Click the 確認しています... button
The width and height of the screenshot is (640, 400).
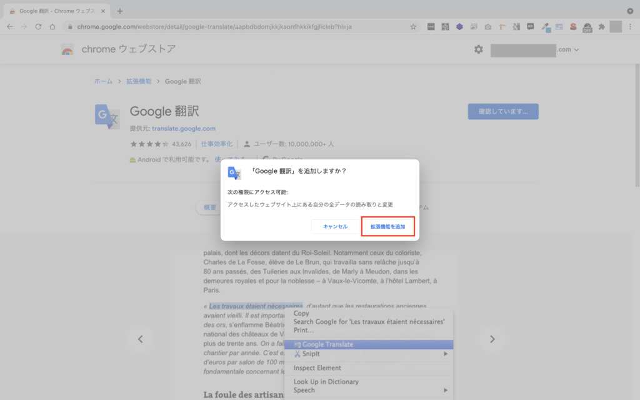[503, 111]
